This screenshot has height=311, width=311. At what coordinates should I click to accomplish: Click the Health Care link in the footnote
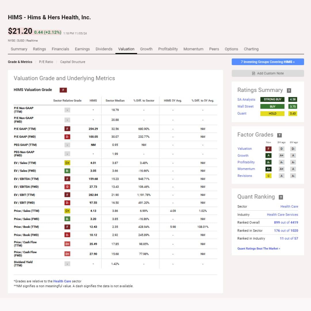click(x=62, y=281)
